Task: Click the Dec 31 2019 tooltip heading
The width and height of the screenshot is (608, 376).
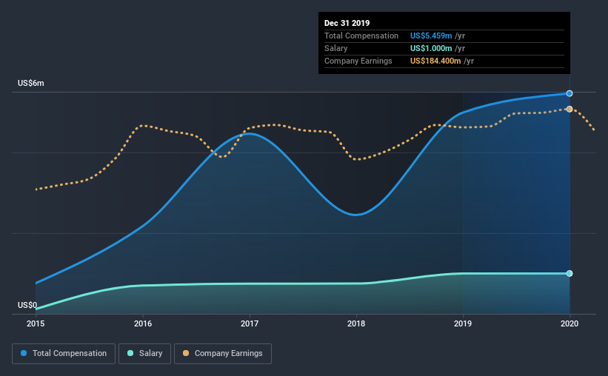Action: point(347,23)
